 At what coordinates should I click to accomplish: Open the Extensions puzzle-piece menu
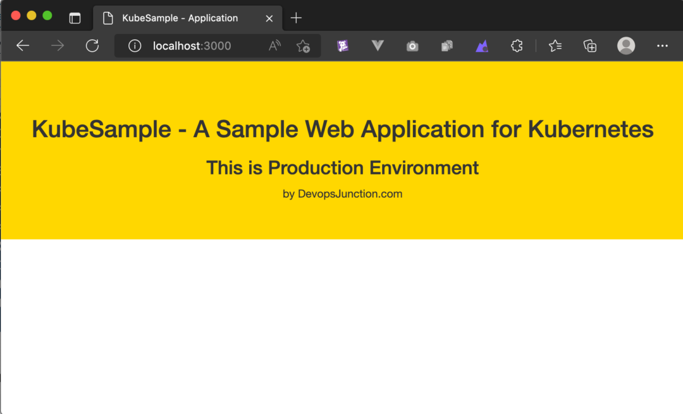pos(517,46)
